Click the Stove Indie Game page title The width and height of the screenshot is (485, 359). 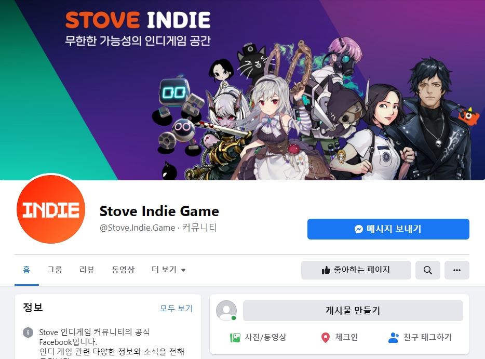pyautogui.click(x=159, y=211)
